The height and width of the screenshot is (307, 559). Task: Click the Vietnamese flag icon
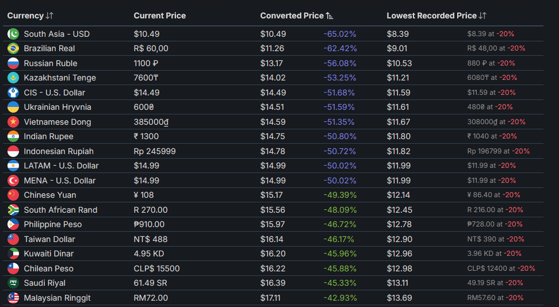point(13,122)
